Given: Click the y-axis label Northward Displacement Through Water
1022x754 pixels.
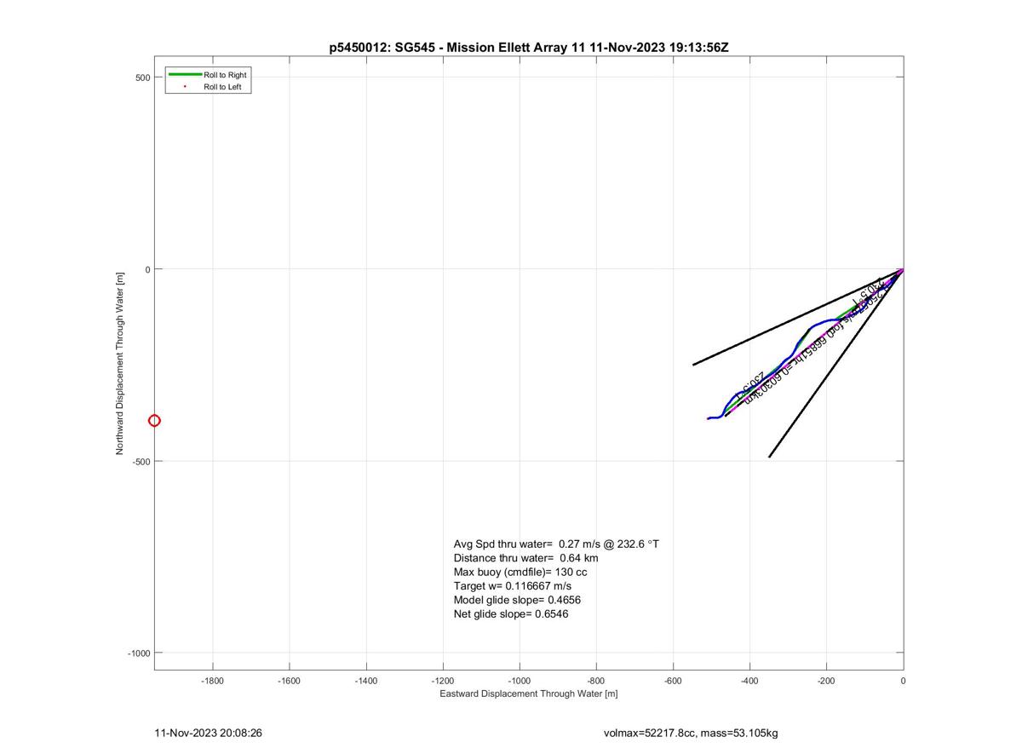Looking at the screenshot, I should (120, 362).
